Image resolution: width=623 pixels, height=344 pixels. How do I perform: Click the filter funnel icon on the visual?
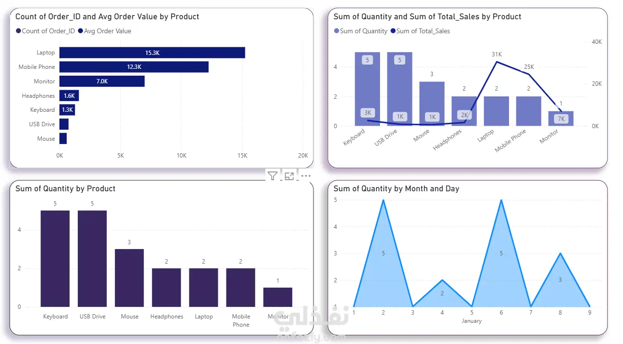coord(273,176)
